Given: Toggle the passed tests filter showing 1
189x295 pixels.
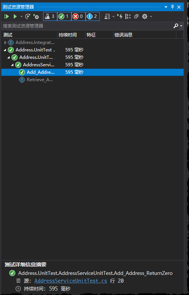Looking at the screenshot, I should (x=64, y=16).
